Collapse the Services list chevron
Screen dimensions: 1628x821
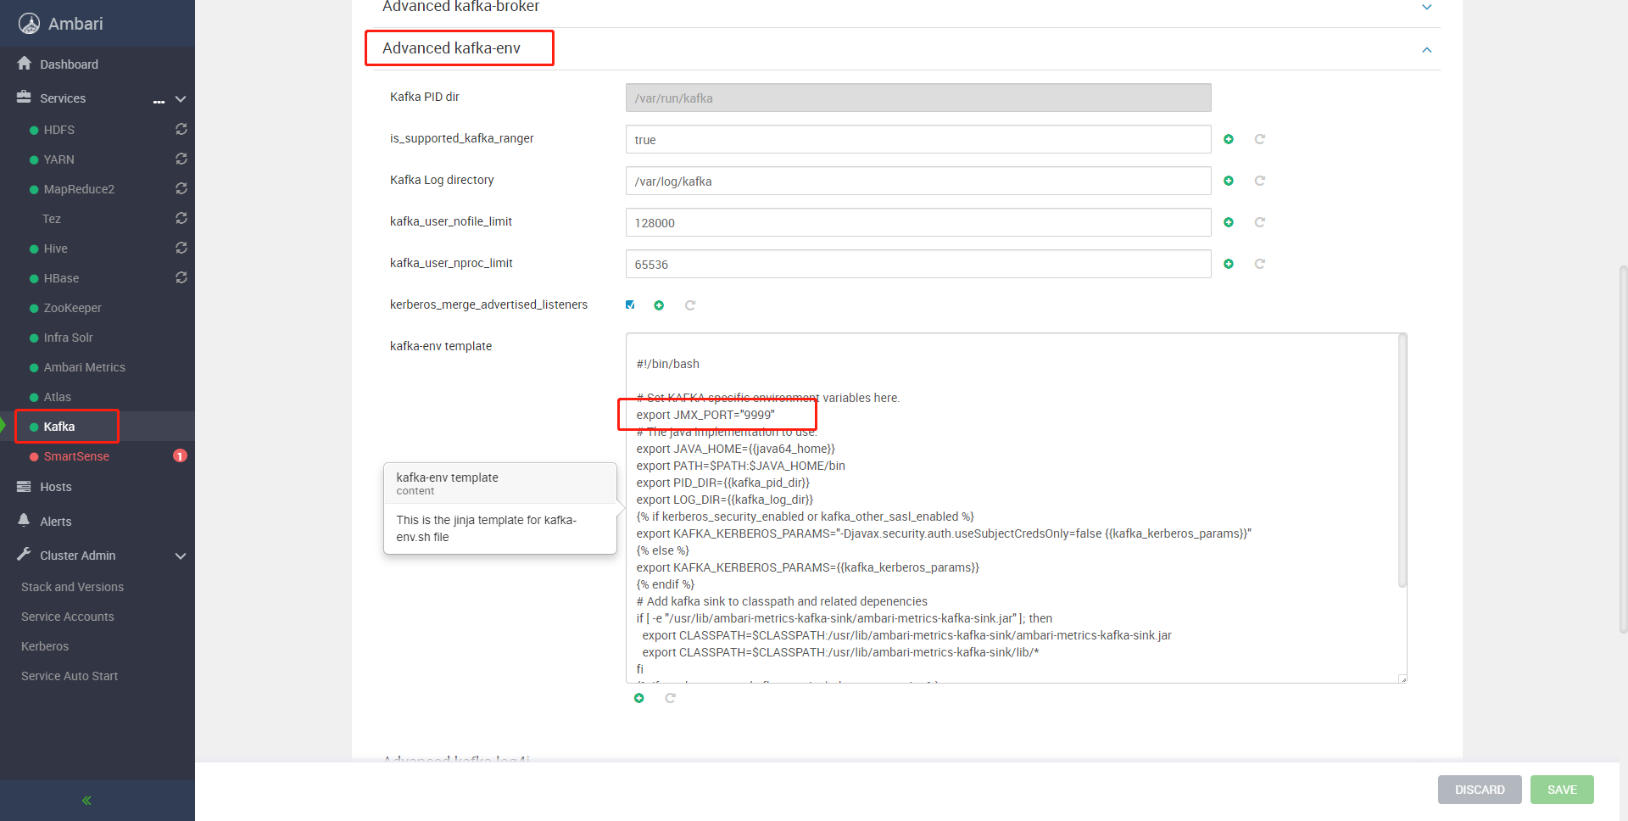coord(181,98)
